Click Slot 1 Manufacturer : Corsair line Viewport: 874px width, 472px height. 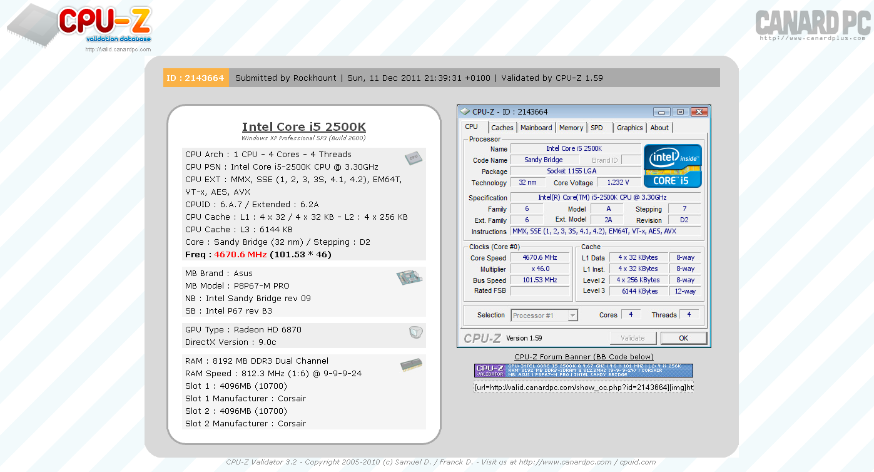(x=245, y=399)
